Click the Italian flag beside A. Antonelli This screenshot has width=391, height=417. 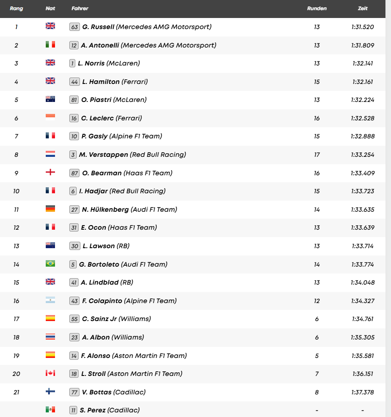50,45
